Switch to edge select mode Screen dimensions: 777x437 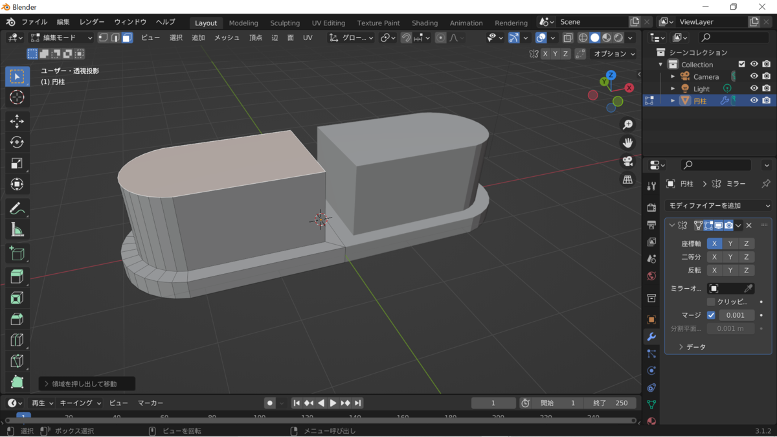115,38
